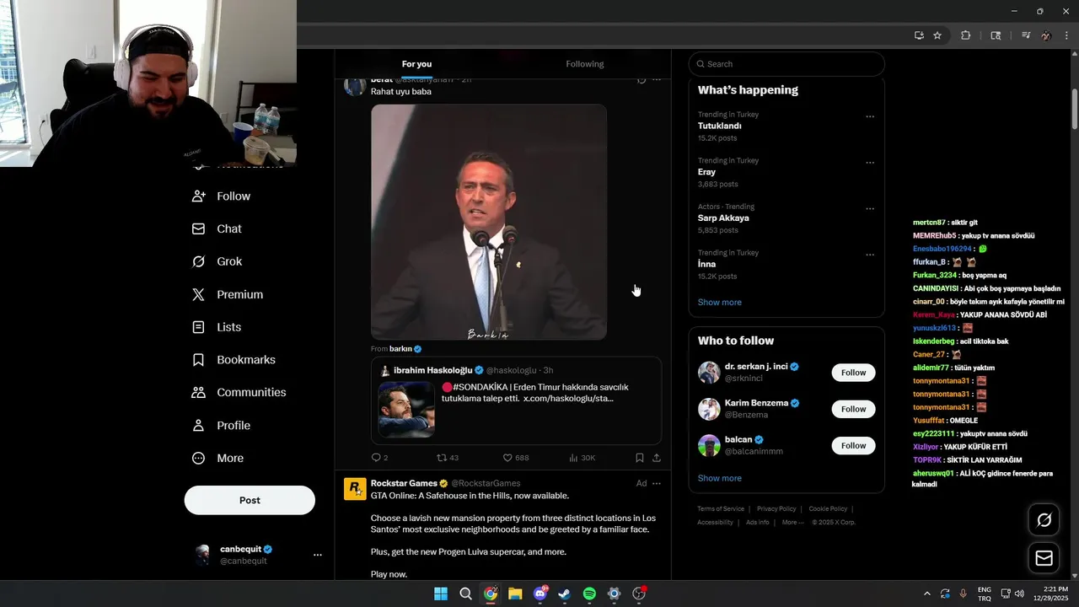The height and width of the screenshot is (607, 1079).
Task: Open Profile from the left sidebar
Action: 221,425
